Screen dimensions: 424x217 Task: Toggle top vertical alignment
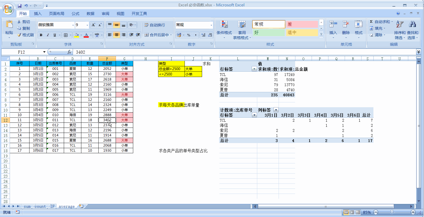coord(110,25)
